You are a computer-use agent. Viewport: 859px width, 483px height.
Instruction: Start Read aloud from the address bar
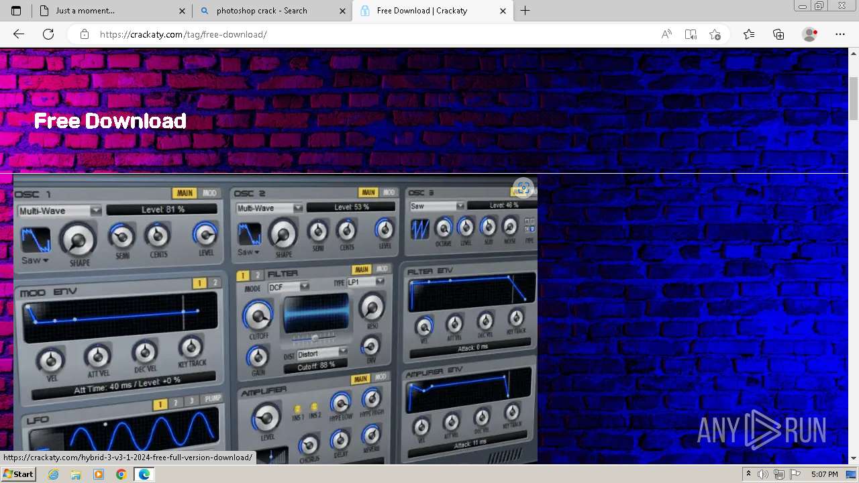click(x=666, y=34)
